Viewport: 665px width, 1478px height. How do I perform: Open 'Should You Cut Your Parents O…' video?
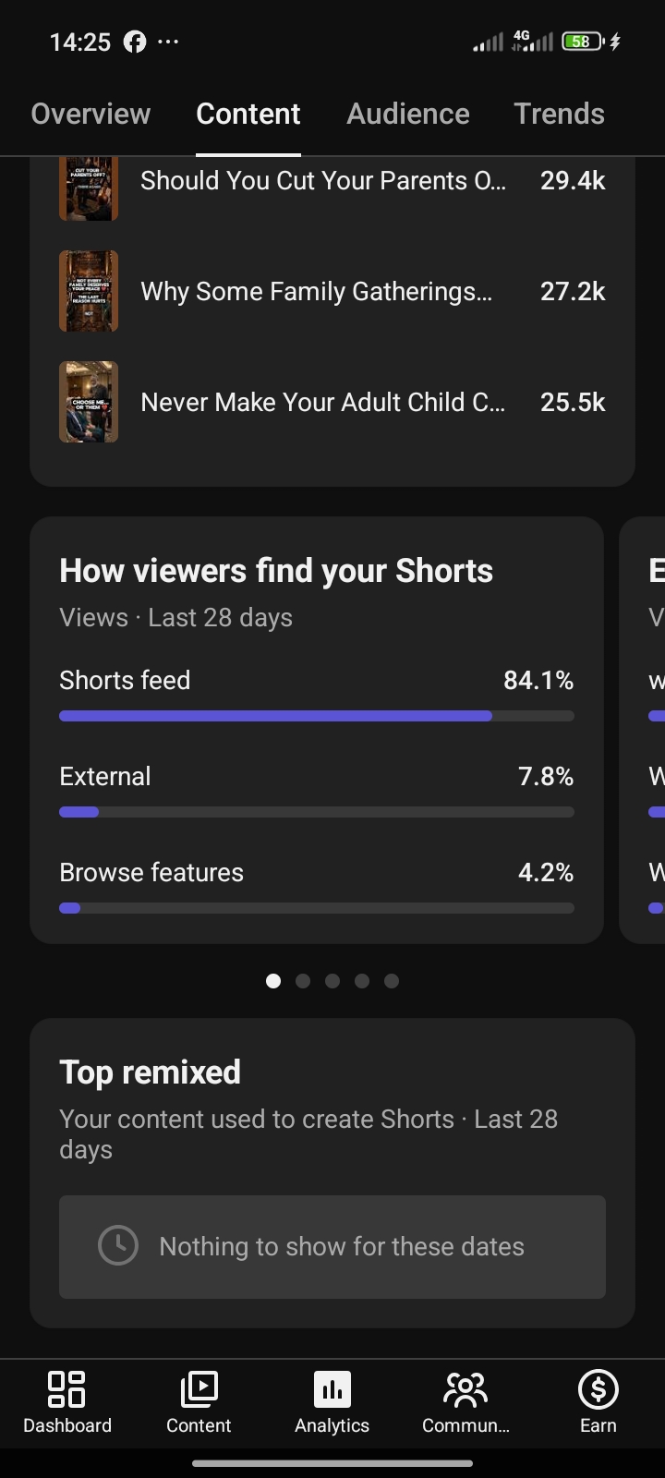[x=332, y=182]
